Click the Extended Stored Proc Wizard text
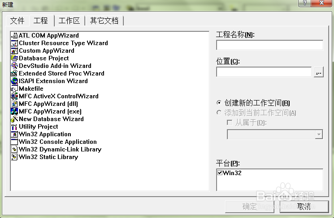The image size is (334, 218). point(61,73)
